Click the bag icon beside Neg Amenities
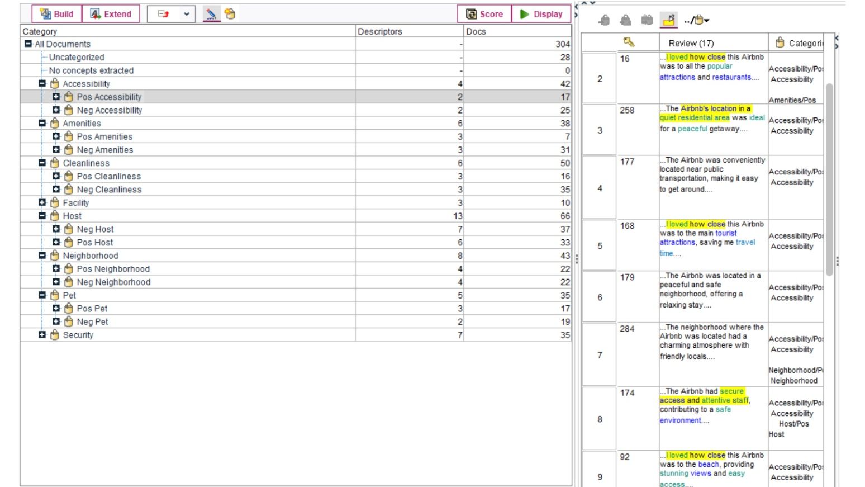 pyautogui.click(x=69, y=150)
